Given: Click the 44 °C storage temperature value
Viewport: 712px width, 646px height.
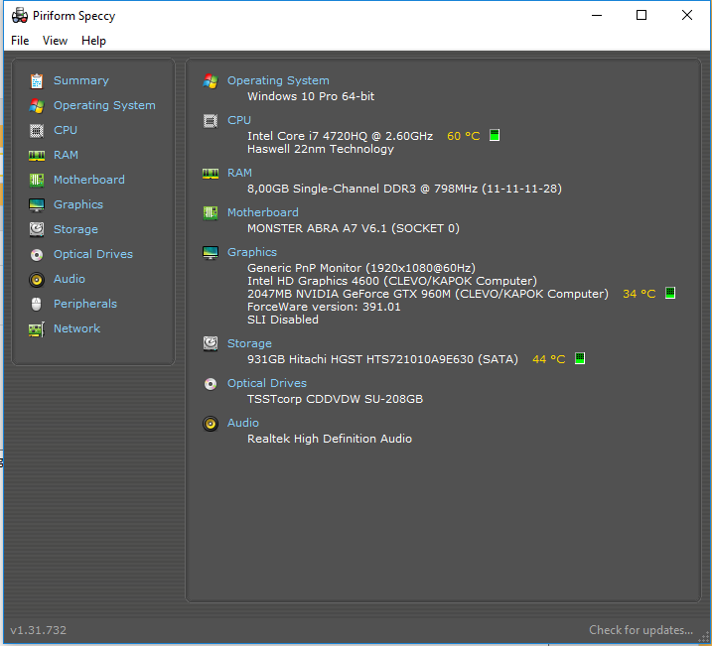Looking at the screenshot, I should [548, 359].
